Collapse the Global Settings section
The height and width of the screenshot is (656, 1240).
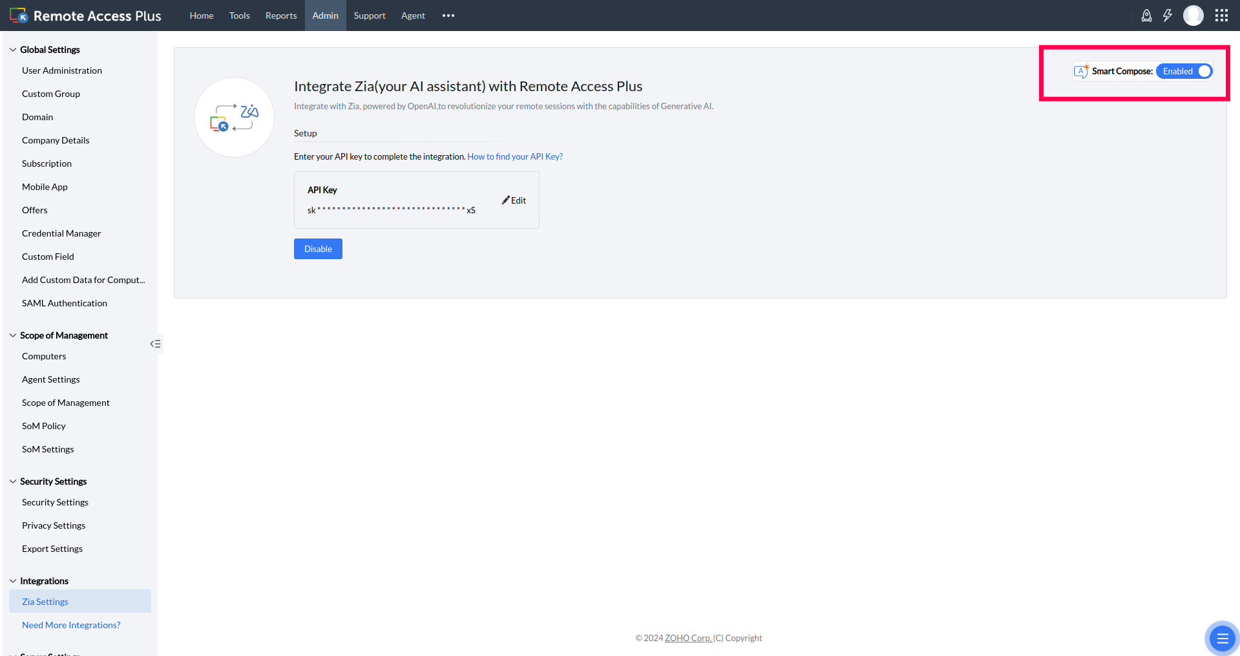(x=12, y=49)
